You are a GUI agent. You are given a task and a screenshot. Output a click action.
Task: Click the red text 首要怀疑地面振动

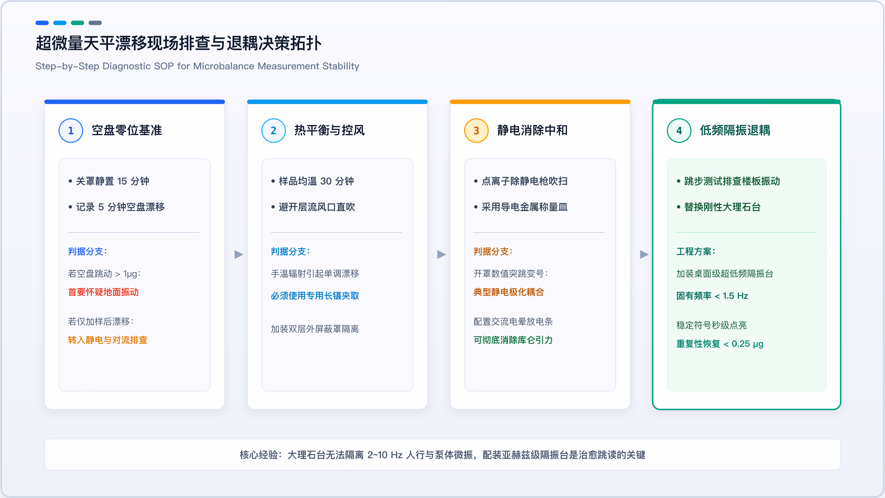tap(103, 292)
